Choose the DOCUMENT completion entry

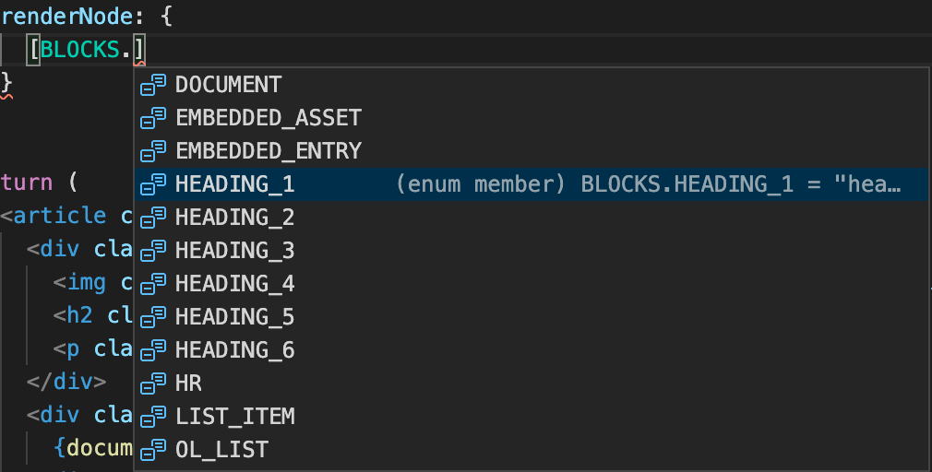[531, 85]
